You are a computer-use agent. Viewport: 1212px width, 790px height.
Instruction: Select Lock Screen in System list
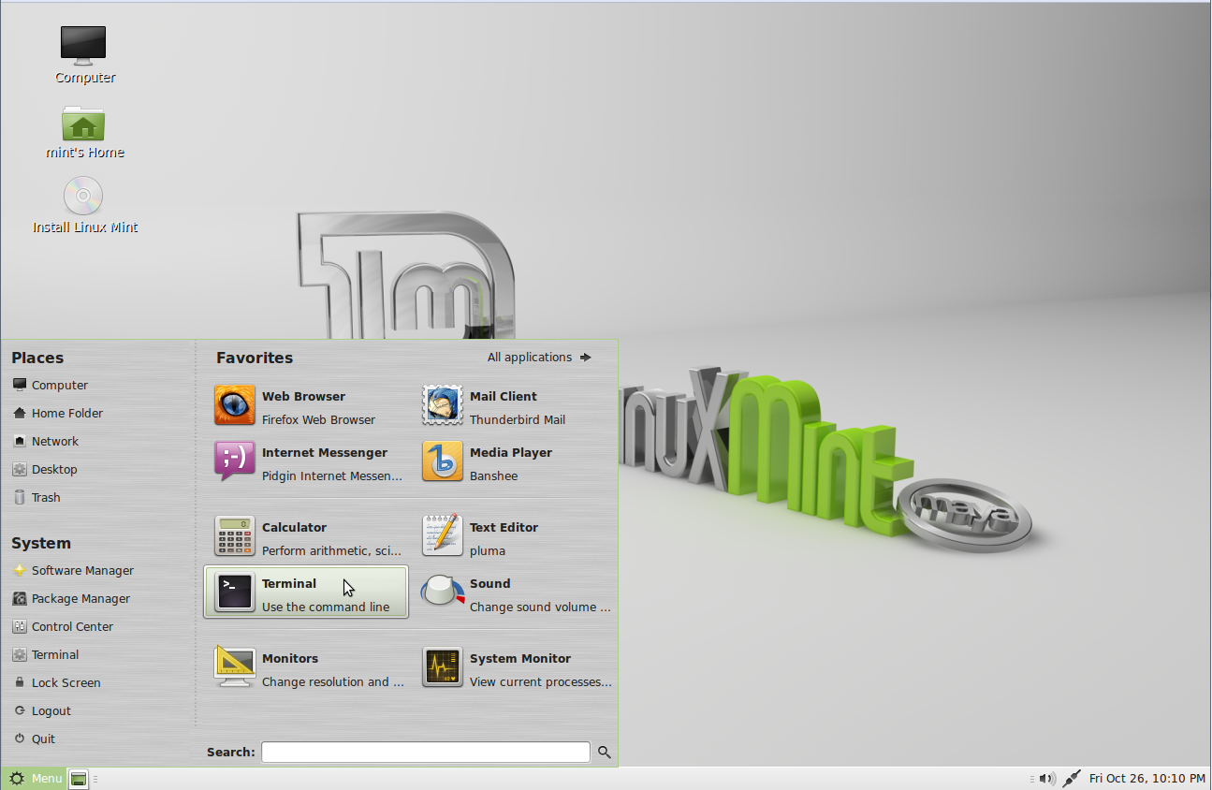[56, 682]
